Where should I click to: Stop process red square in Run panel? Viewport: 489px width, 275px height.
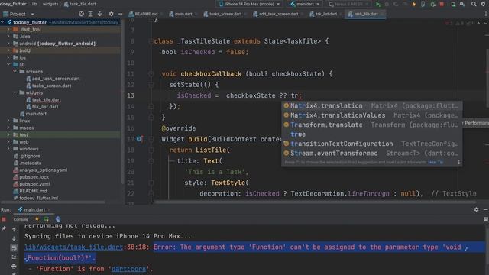4,219
